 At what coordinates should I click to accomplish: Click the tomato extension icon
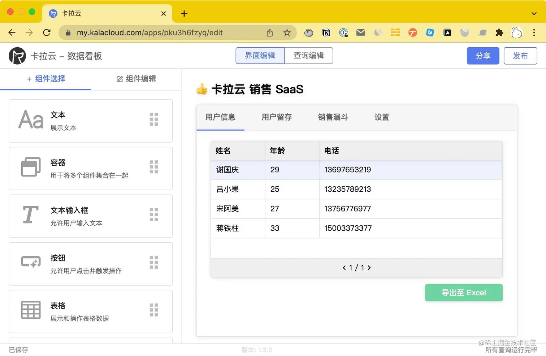click(x=309, y=33)
